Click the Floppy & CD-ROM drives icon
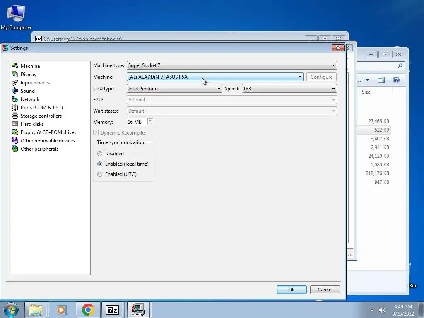Viewport: 424px width, 318px height. 15,132
